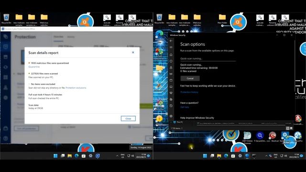The image size is (306, 172).
Task: Close the Scan details report dialog with X
Action: 133,53
